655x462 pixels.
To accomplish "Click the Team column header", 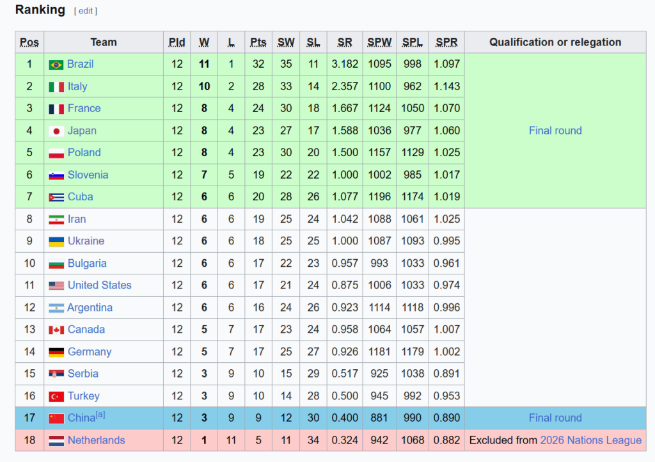I will pos(104,42).
